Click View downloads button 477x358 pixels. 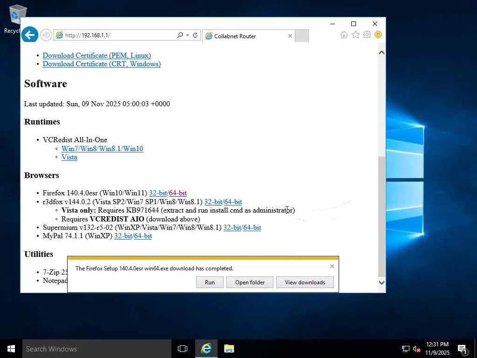(x=305, y=282)
